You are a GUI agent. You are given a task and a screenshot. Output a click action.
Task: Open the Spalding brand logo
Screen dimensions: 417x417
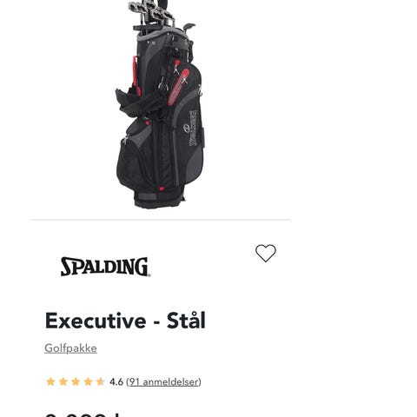105,267
